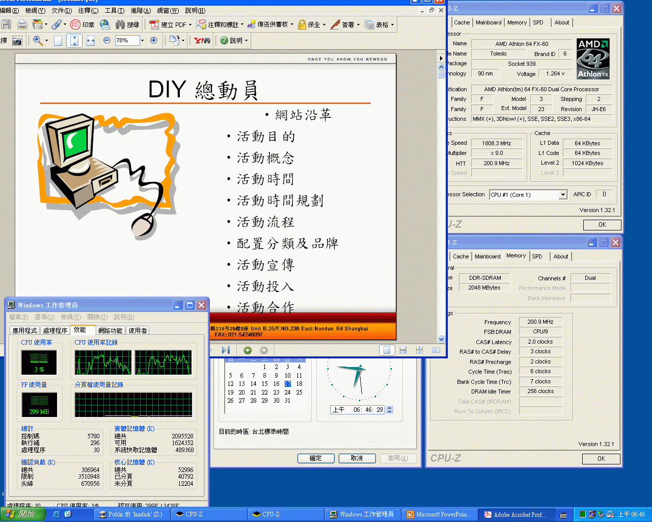Select the snapshot camera tool
Viewport: 652px width, 522px height.
click(x=17, y=40)
